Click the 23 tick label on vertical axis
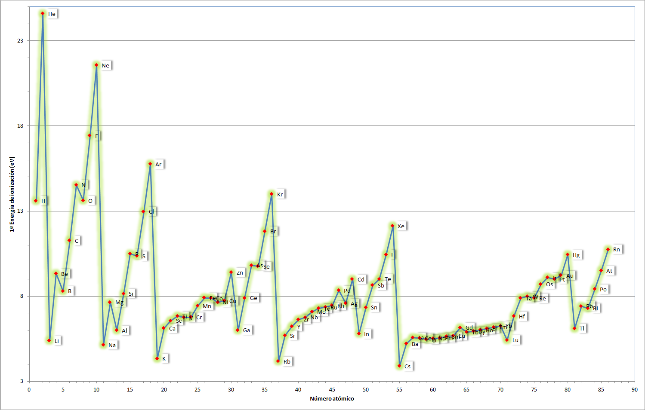The height and width of the screenshot is (410, 645). click(x=20, y=40)
